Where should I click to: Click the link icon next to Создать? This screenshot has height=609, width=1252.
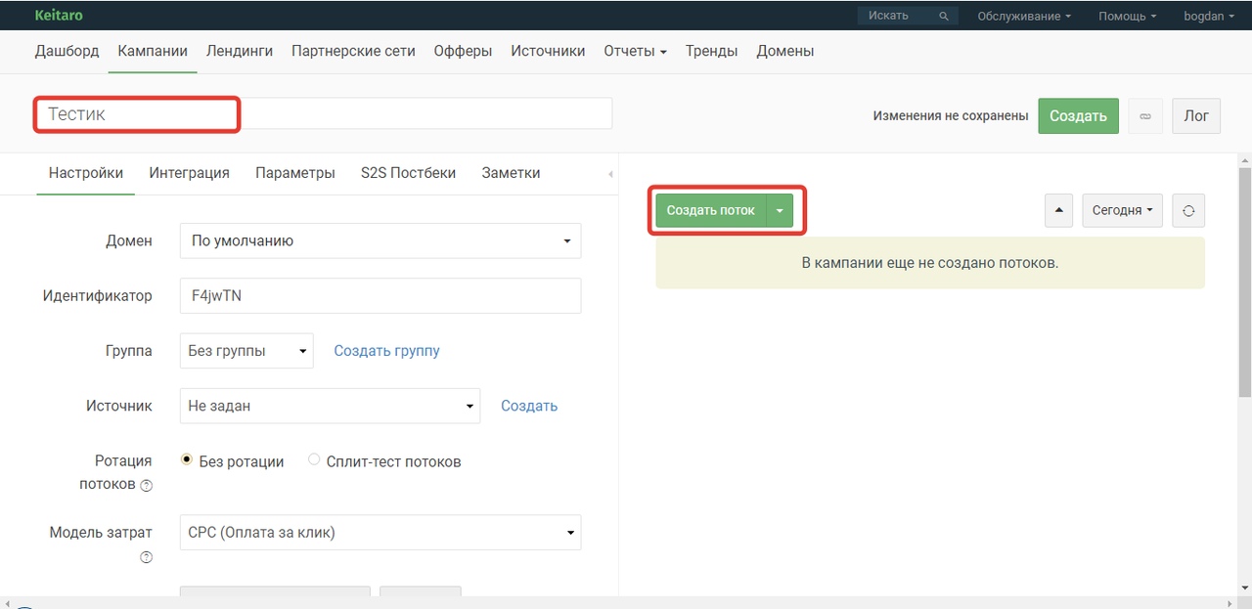[x=1145, y=115]
